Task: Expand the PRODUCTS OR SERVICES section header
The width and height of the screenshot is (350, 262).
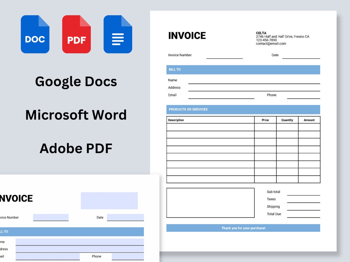Action: pos(243,109)
